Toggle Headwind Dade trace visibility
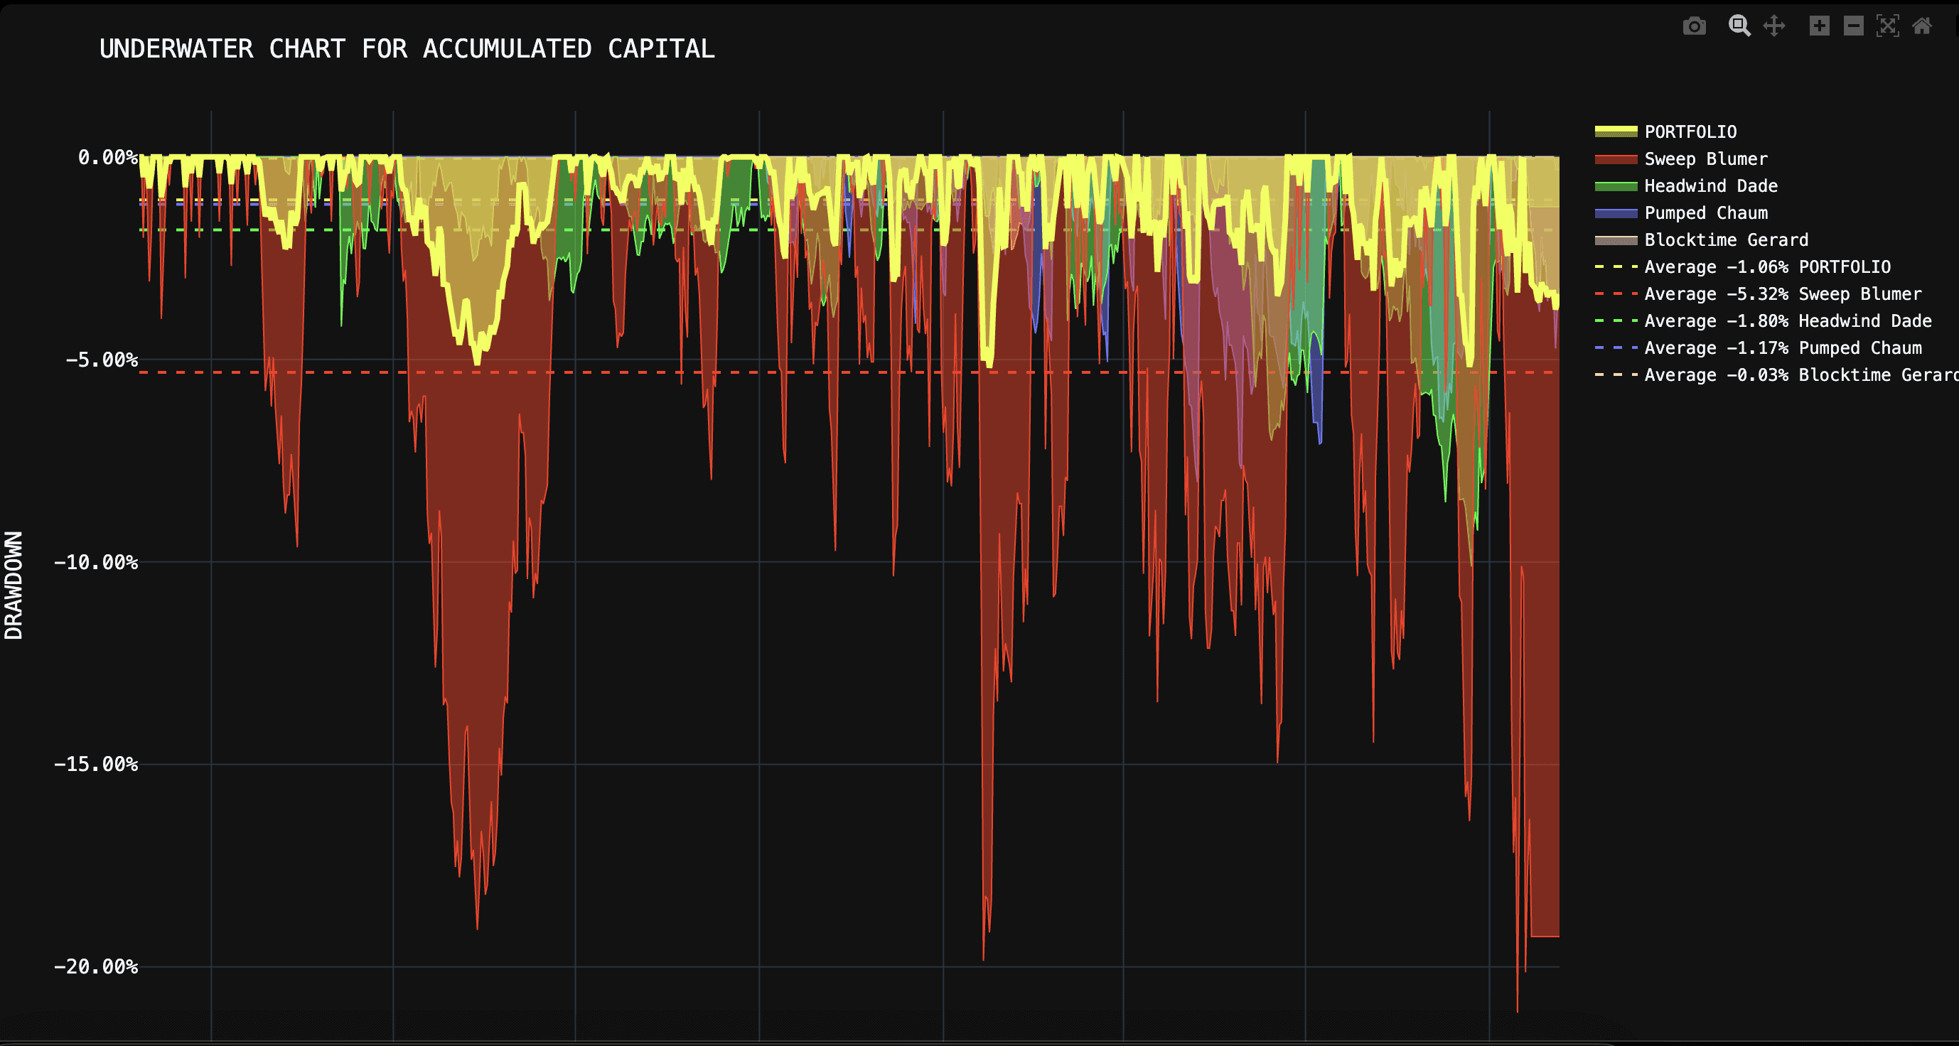The image size is (1959, 1046). (1710, 186)
